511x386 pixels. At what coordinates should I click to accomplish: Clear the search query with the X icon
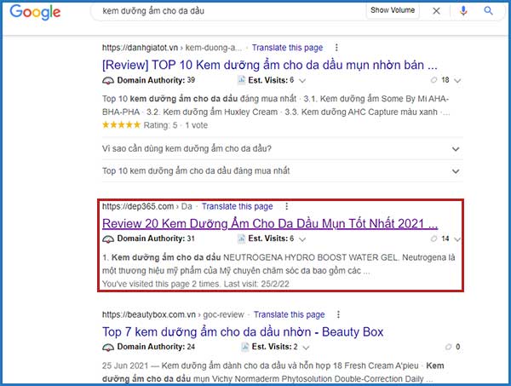(436, 11)
